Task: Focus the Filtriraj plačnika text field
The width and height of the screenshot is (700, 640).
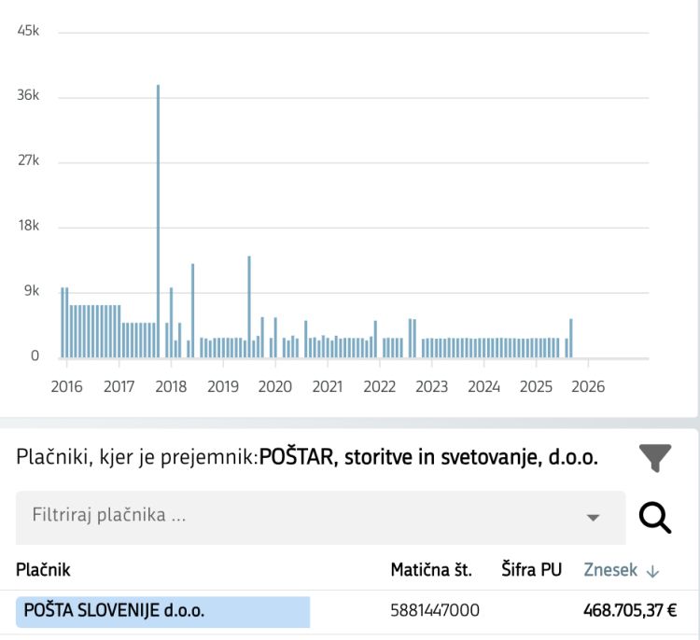Action: pyautogui.click(x=299, y=515)
